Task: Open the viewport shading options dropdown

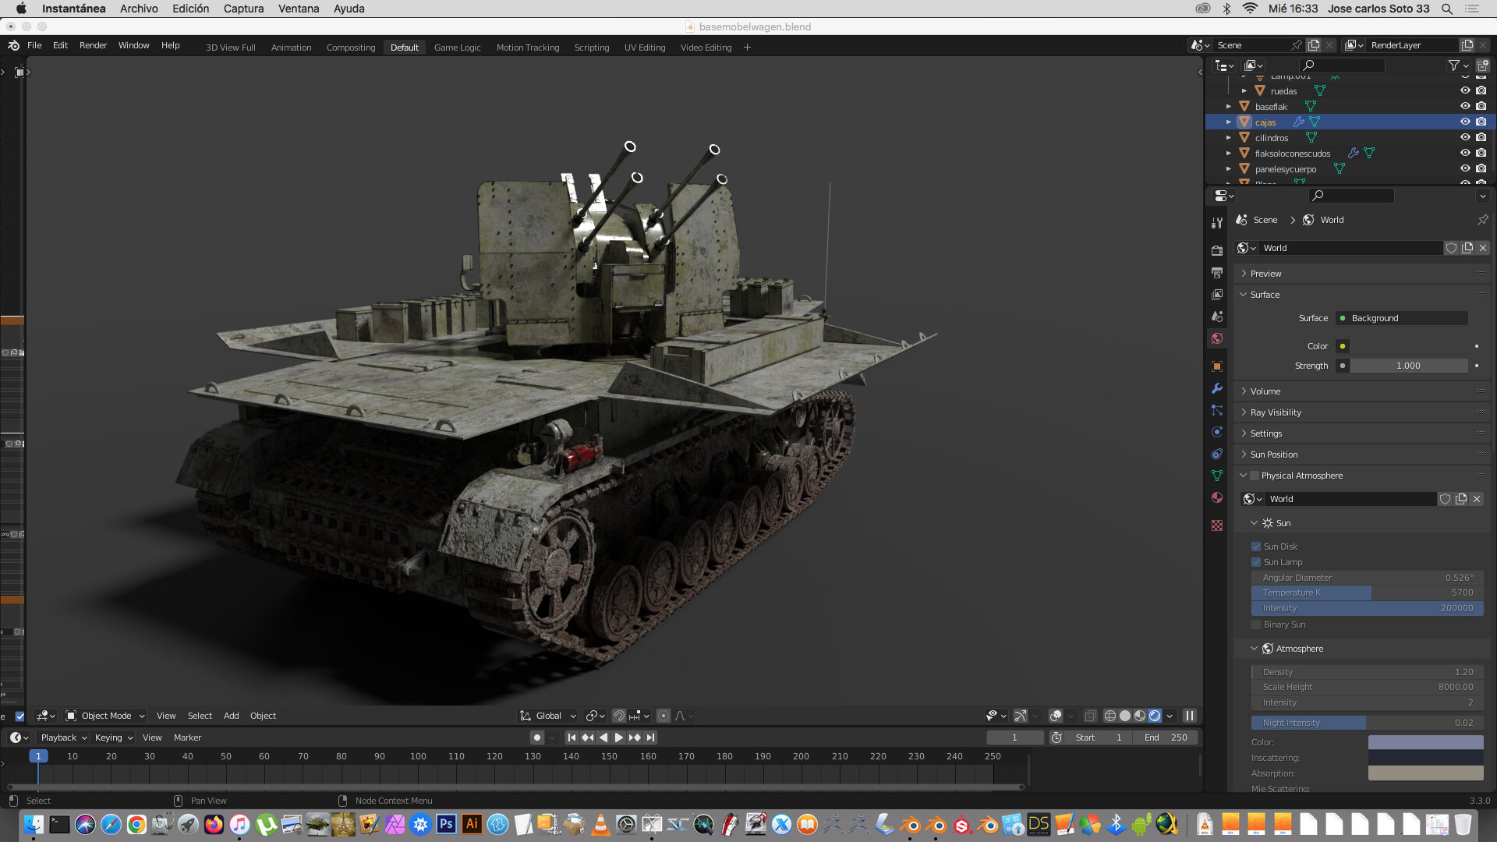Action: [x=1170, y=716]
